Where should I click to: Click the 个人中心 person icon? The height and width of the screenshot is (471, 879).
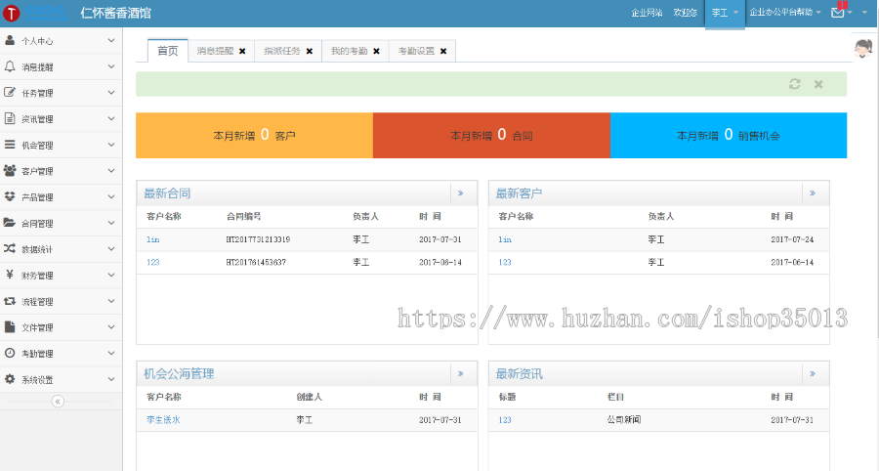(10, 40)
